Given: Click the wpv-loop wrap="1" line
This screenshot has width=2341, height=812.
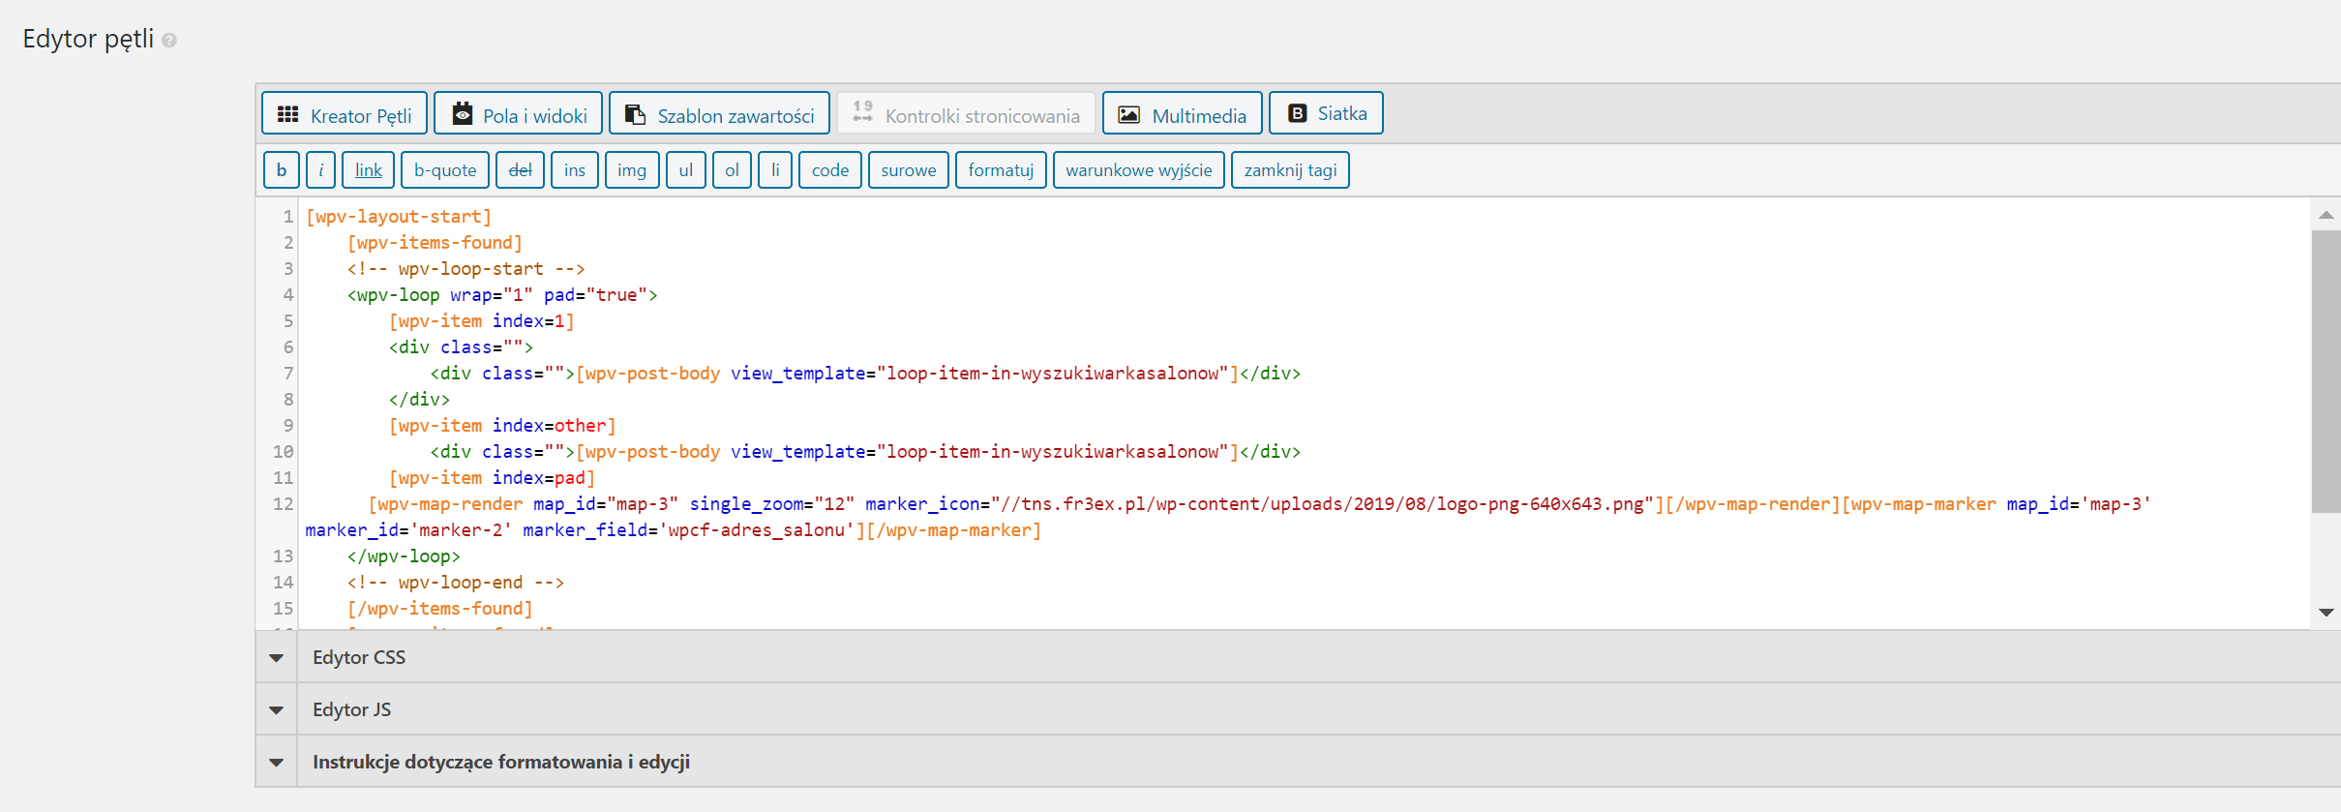Looking at the screenshot, I should pos(502,295).
